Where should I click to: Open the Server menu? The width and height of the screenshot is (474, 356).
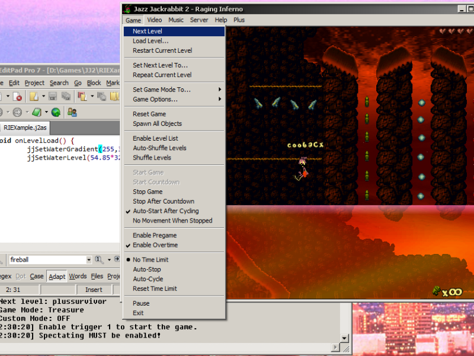pos(199,20)
